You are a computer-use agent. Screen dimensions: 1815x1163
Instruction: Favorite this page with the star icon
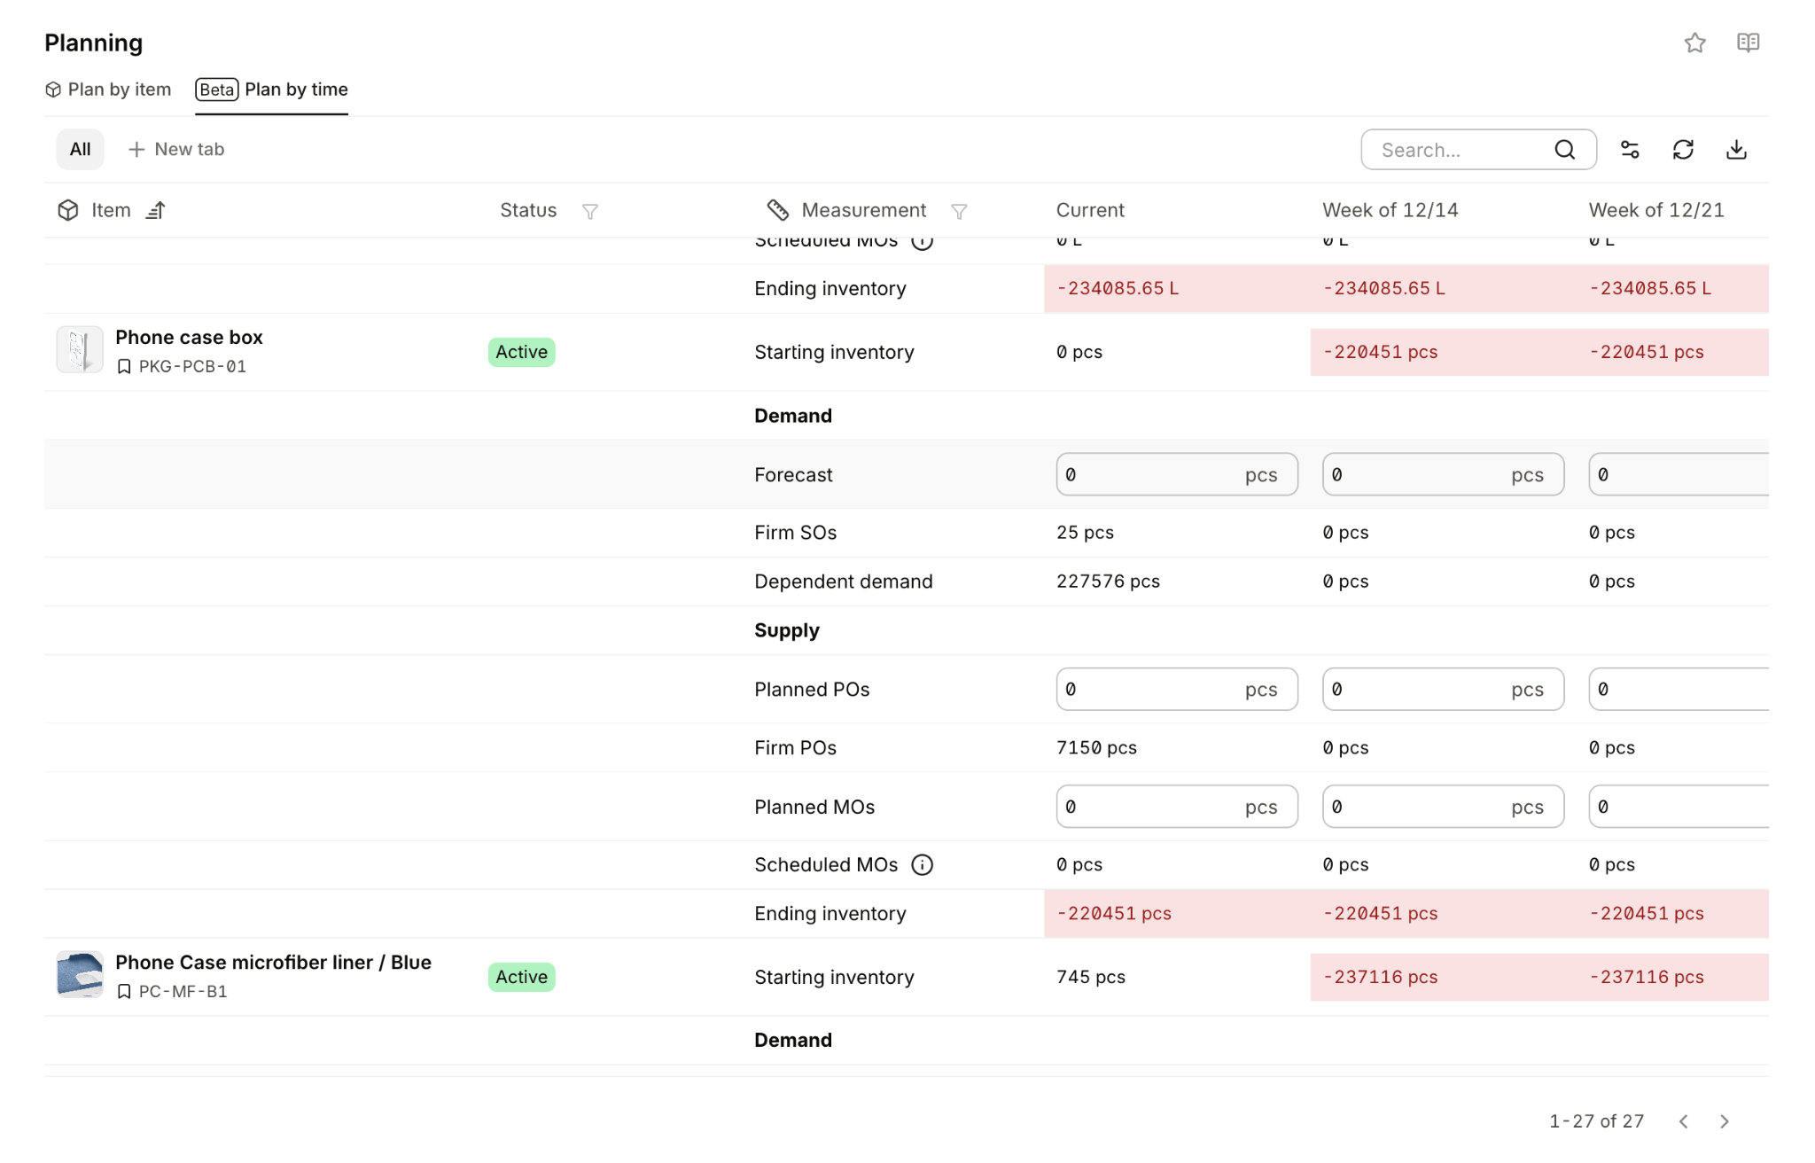(1694, 43)
